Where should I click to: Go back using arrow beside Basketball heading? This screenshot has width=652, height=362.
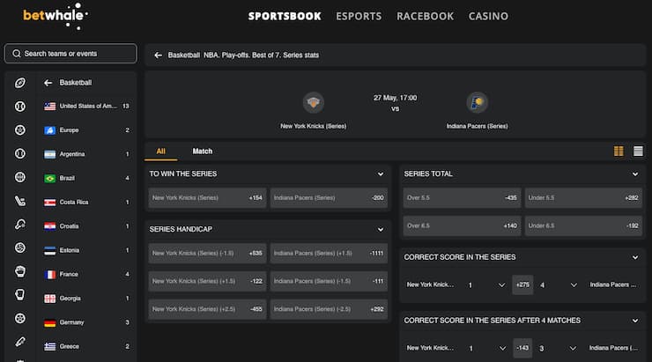[x=48, y=83]
